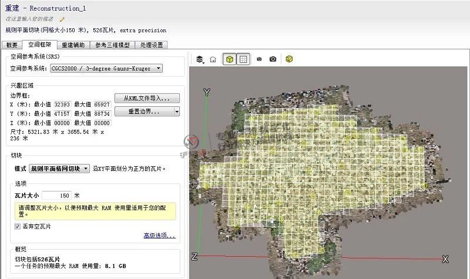The image size is (470, 279).
Task: Open the 重建辅助 tab
Action: pos(73,45)
